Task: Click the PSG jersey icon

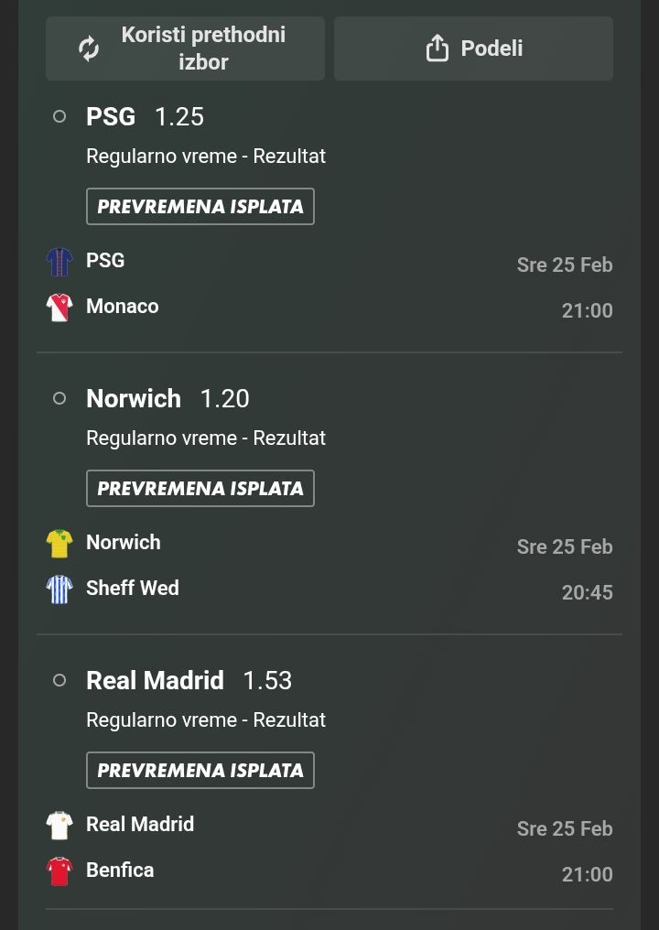Action: [59, 262]
